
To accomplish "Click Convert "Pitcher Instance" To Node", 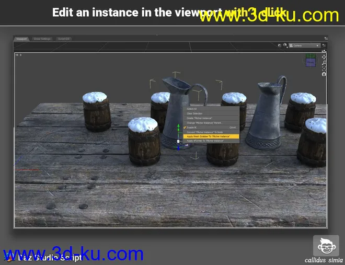I will (206, 132).
